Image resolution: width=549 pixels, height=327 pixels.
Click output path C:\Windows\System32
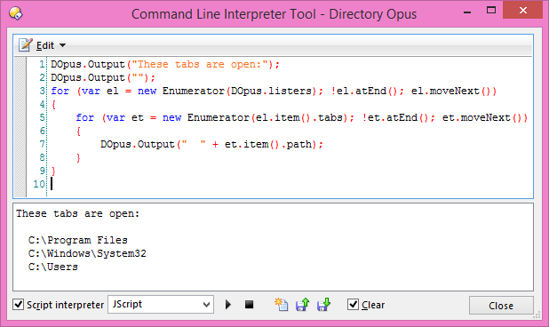87,253
